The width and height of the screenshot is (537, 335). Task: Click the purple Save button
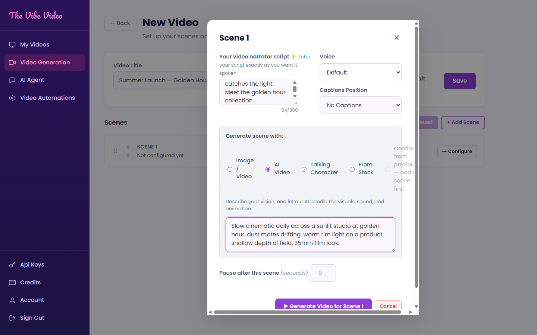tap(459, 81)
